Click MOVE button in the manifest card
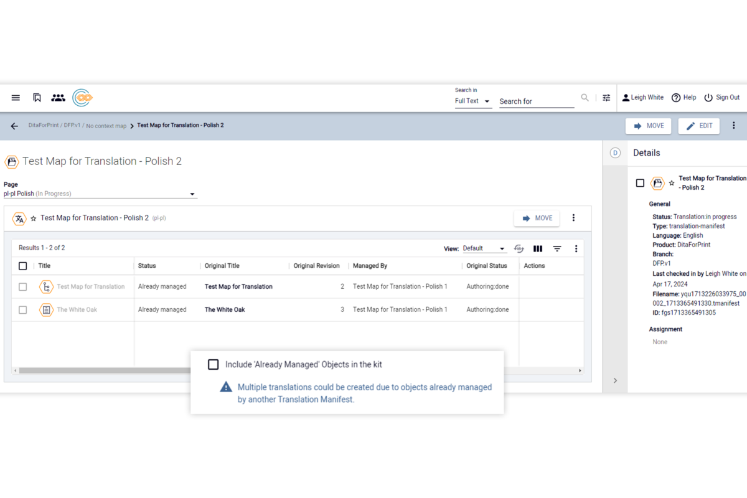Image resolution: width=747 pixels, height=498 pixels. [x=537, y=218]
